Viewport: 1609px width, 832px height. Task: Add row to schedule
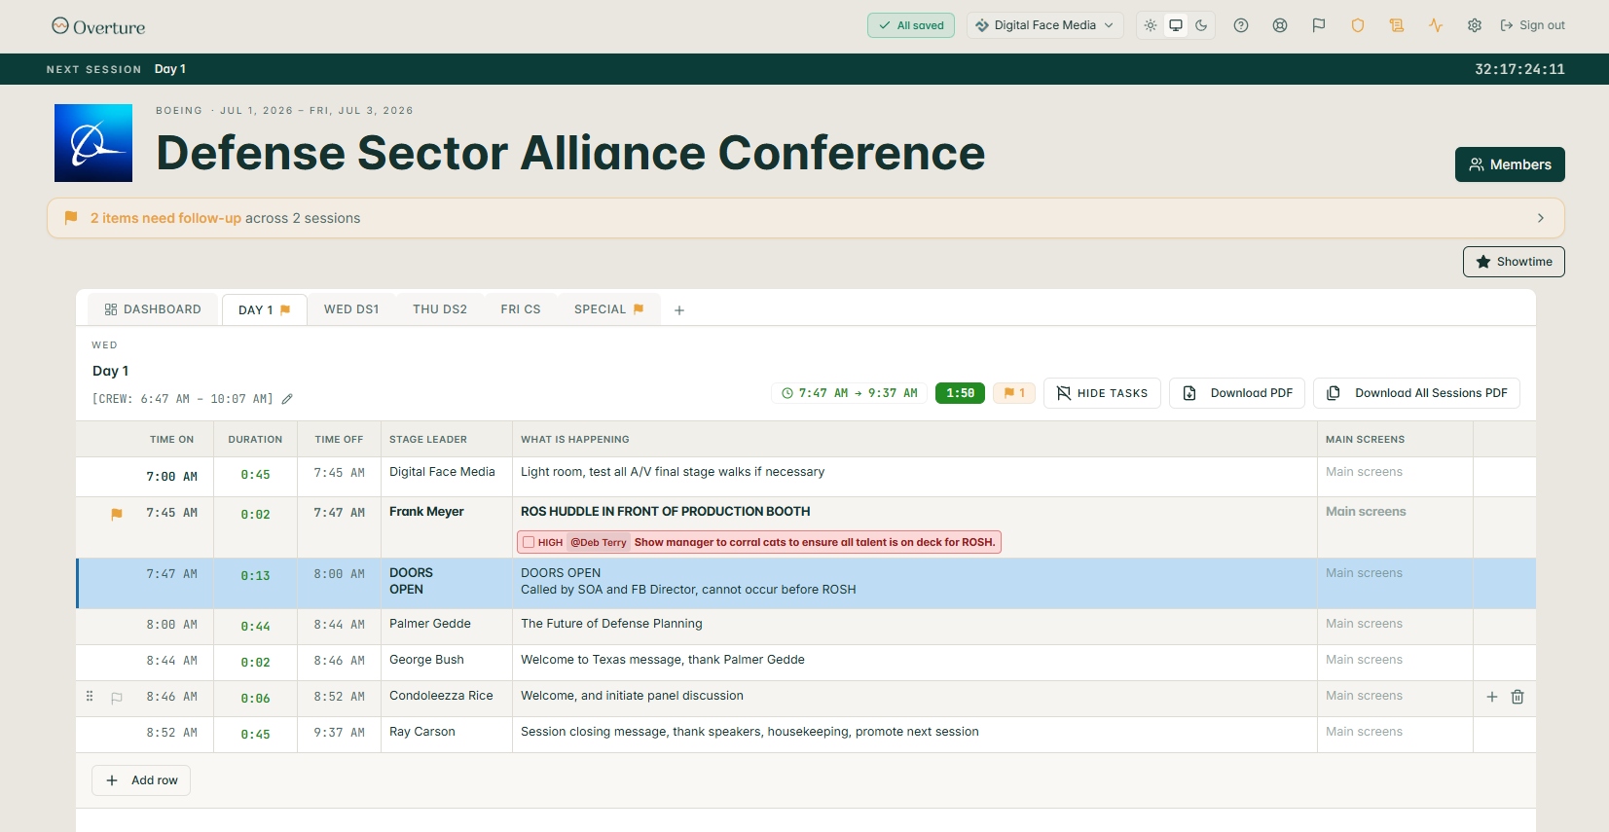coord(141,780)
